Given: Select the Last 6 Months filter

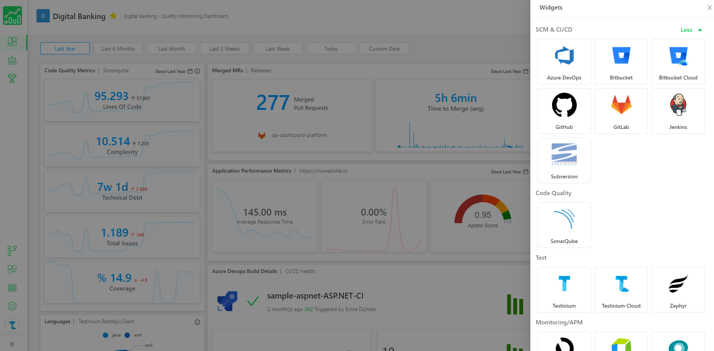Looking at the screenshot, I should pos(118,49).
